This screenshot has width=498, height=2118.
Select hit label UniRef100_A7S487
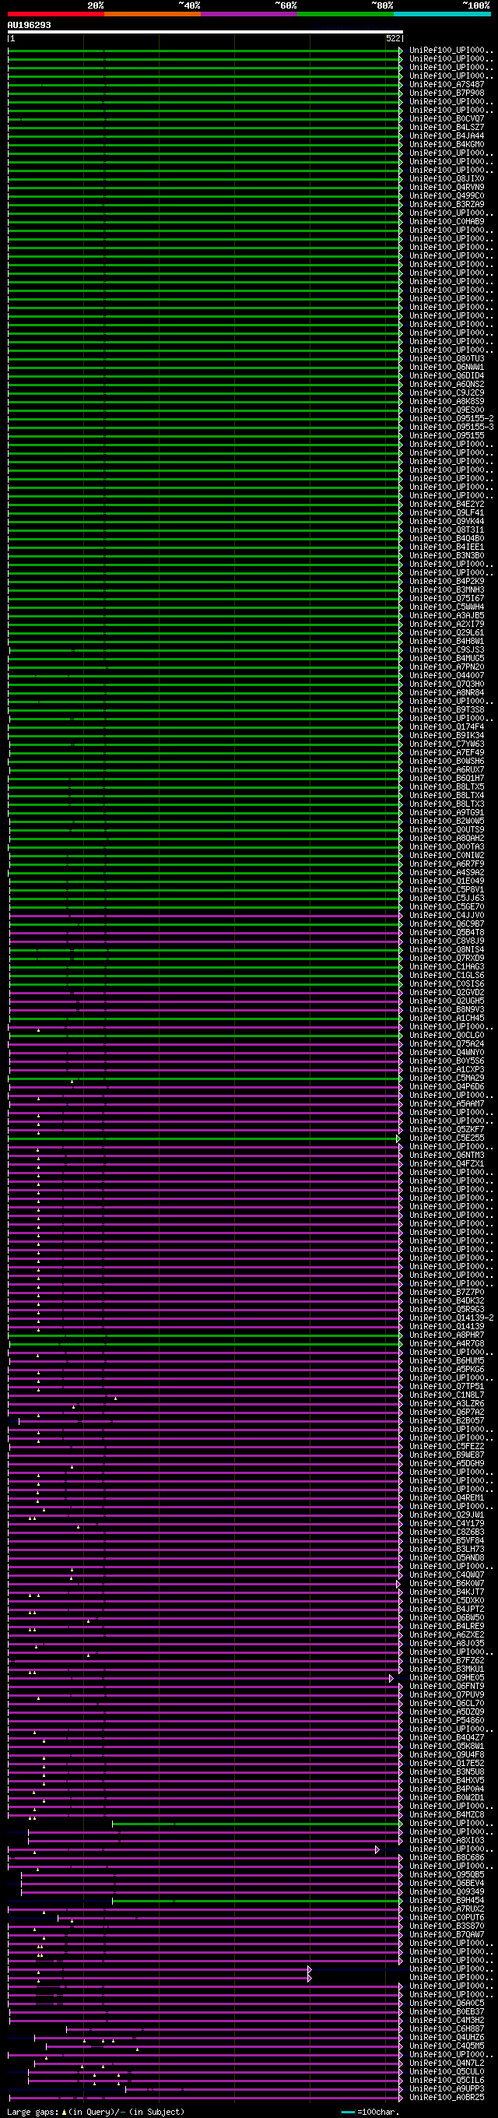(x=447, y=85)
